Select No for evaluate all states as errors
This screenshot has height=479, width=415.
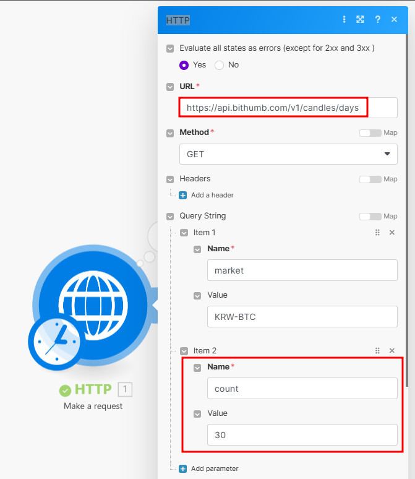click(219, 65)
